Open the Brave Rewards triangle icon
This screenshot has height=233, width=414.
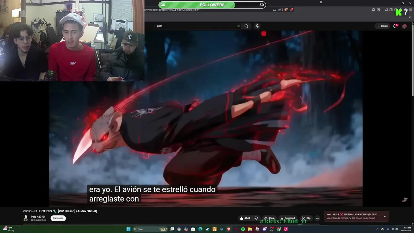point(291,10)
